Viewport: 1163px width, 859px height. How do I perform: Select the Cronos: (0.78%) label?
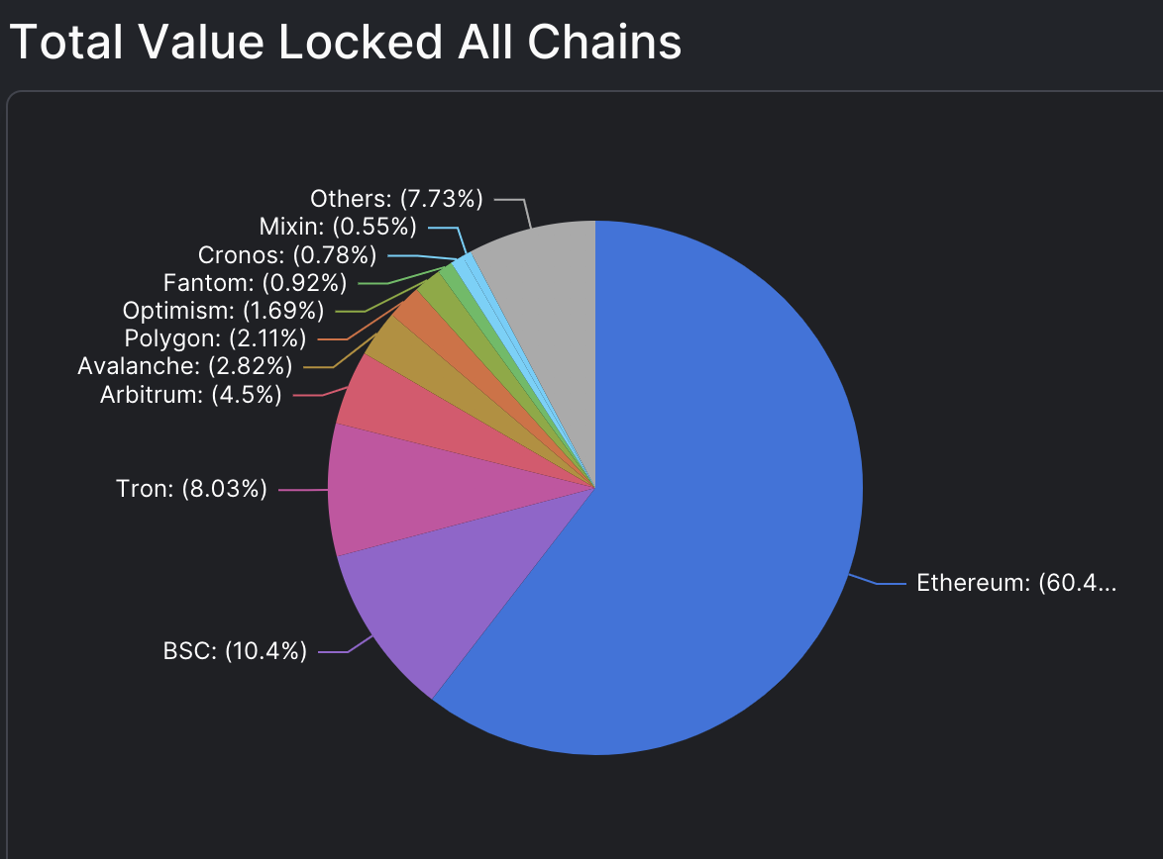coord(287,255)
